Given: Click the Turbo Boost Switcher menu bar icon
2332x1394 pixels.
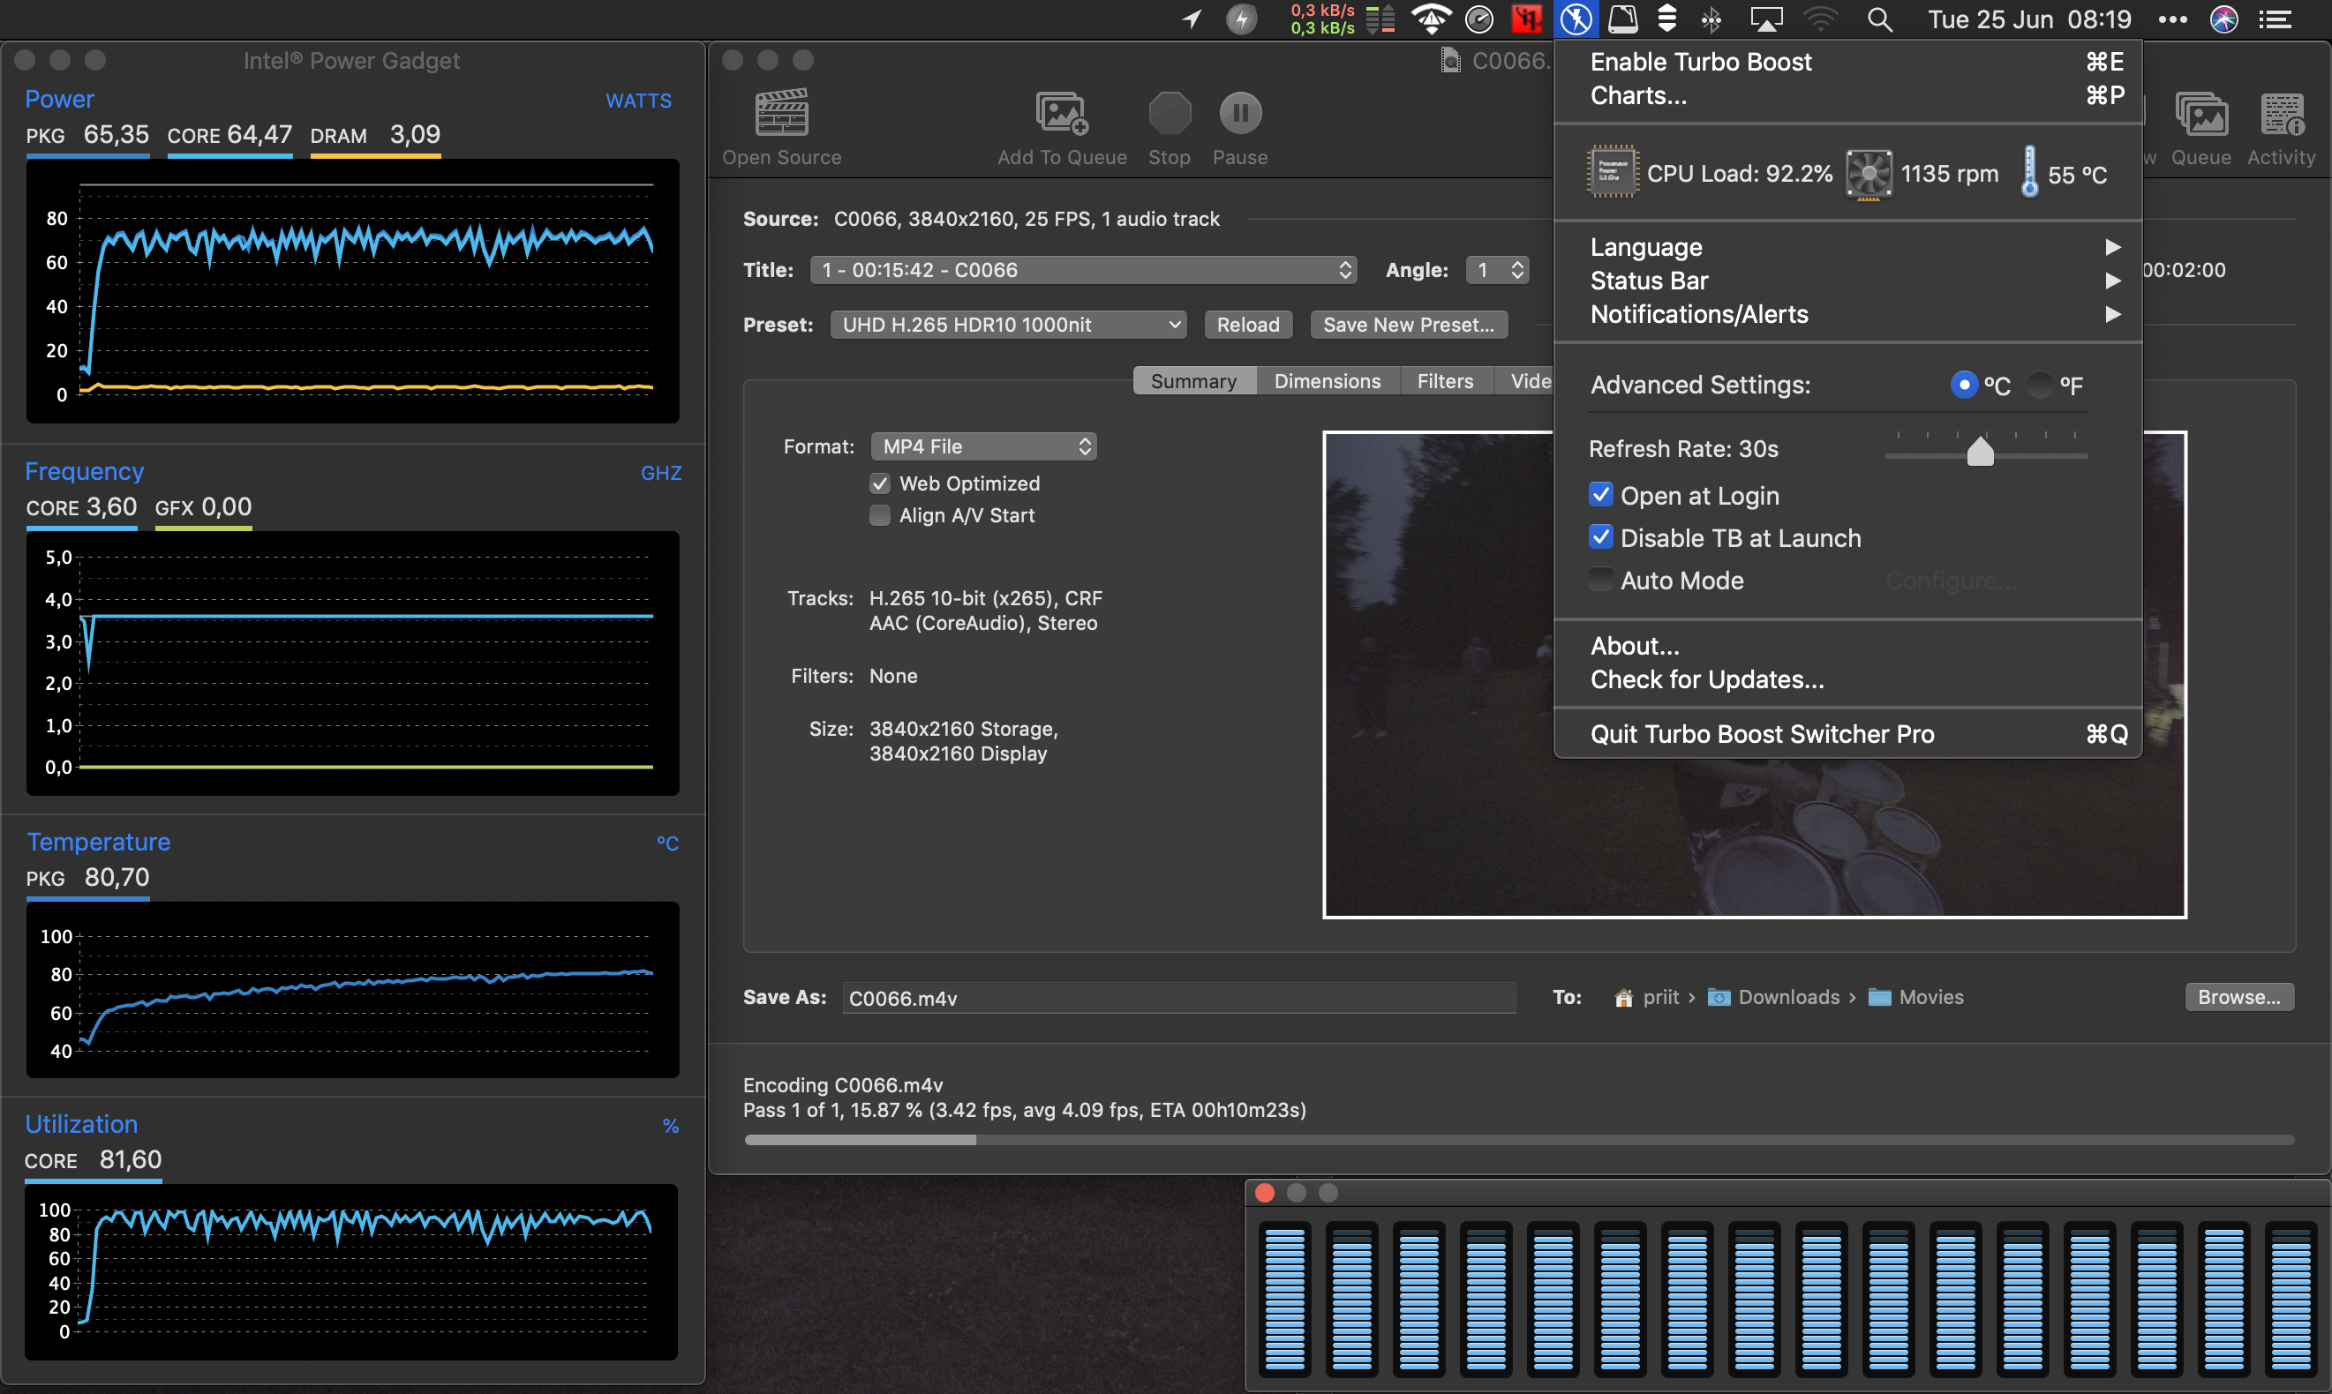Looking at the screenshot, I should coord(1576,19).
